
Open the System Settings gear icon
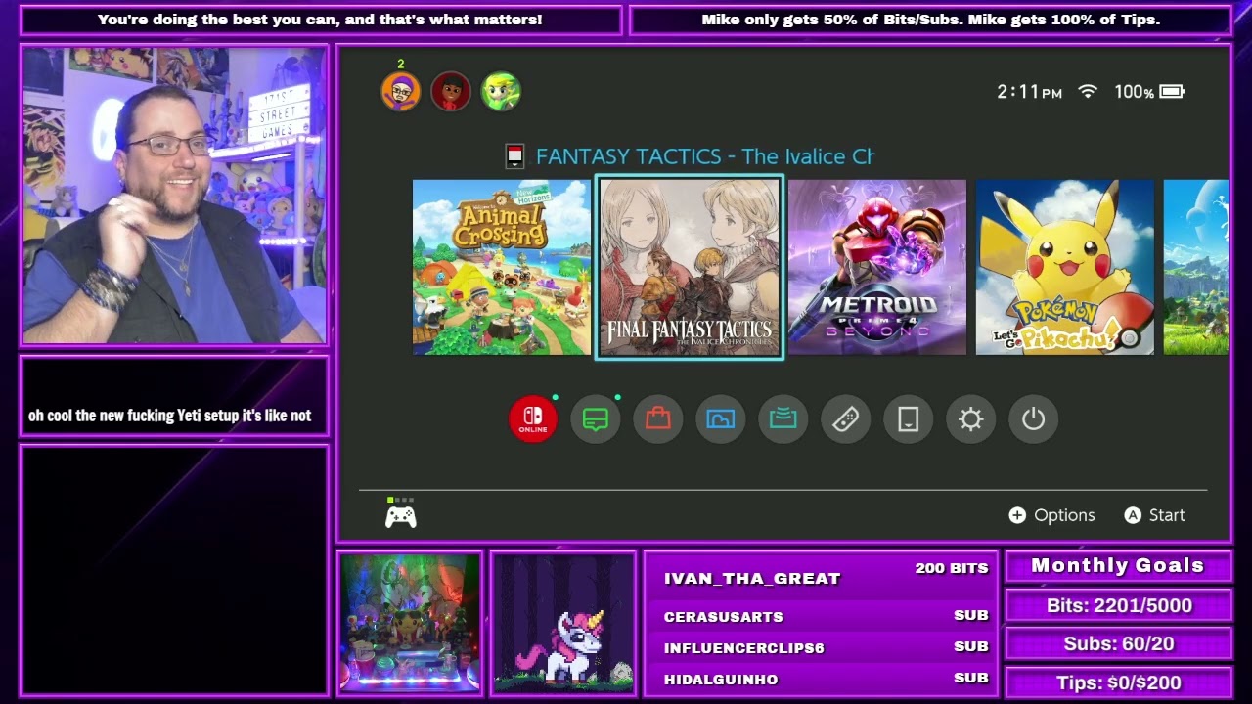tap(971, 419)
